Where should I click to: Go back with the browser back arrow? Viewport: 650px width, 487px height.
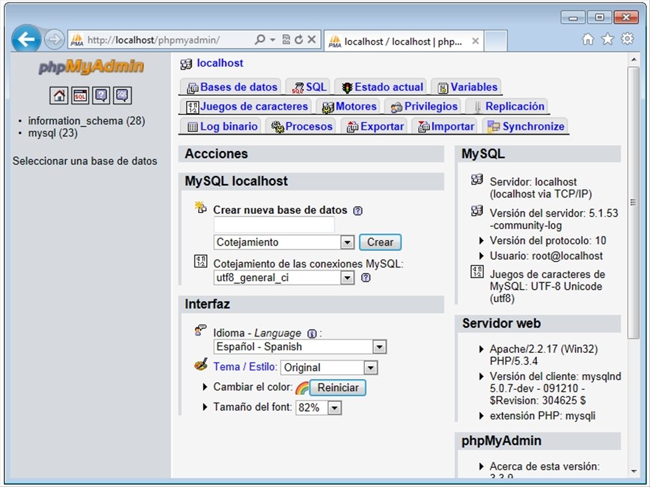point(26,39)
